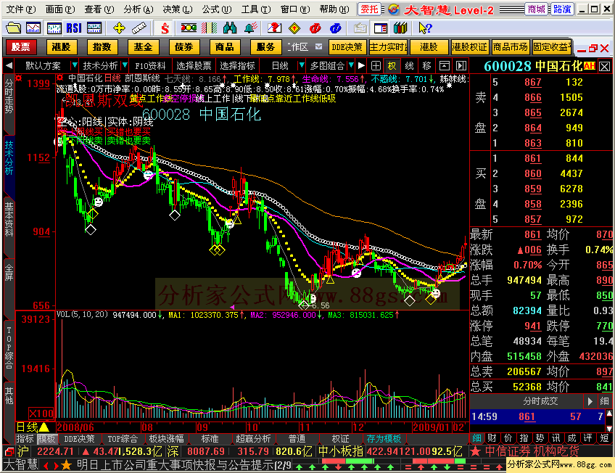Image resolution: width=615 pixels, height=473 pixels.
Task: Open the 技术分析 dropdown arrow
Action: click(x=125, y=65)
